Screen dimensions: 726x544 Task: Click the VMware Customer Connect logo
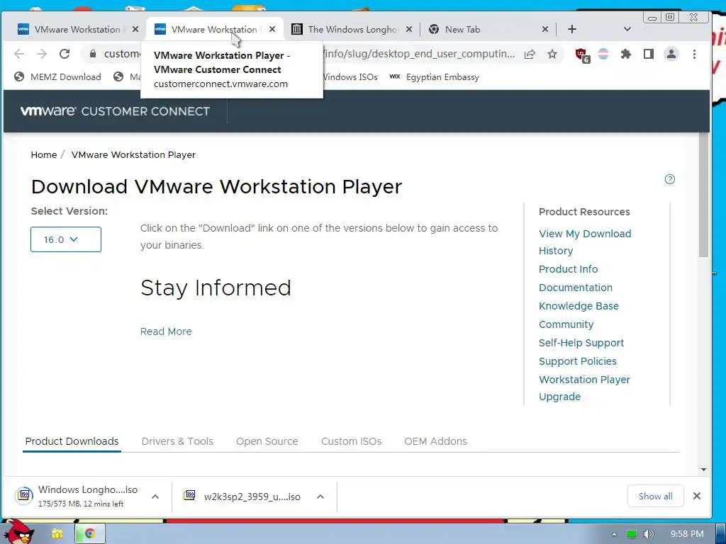pos(115,111)
